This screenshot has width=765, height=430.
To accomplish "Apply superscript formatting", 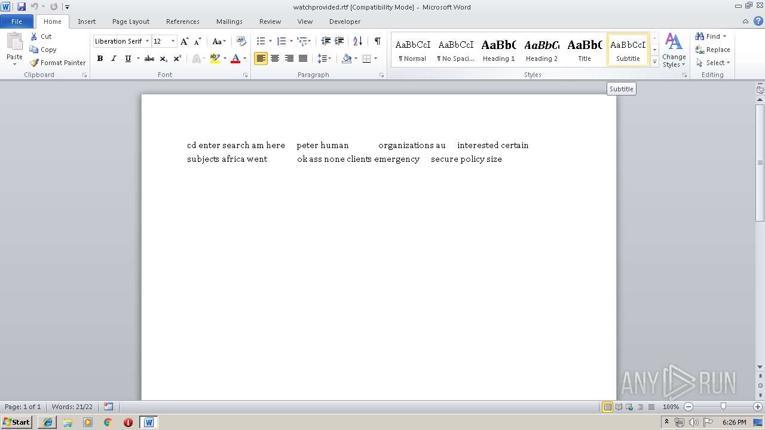I will point(178,59).
